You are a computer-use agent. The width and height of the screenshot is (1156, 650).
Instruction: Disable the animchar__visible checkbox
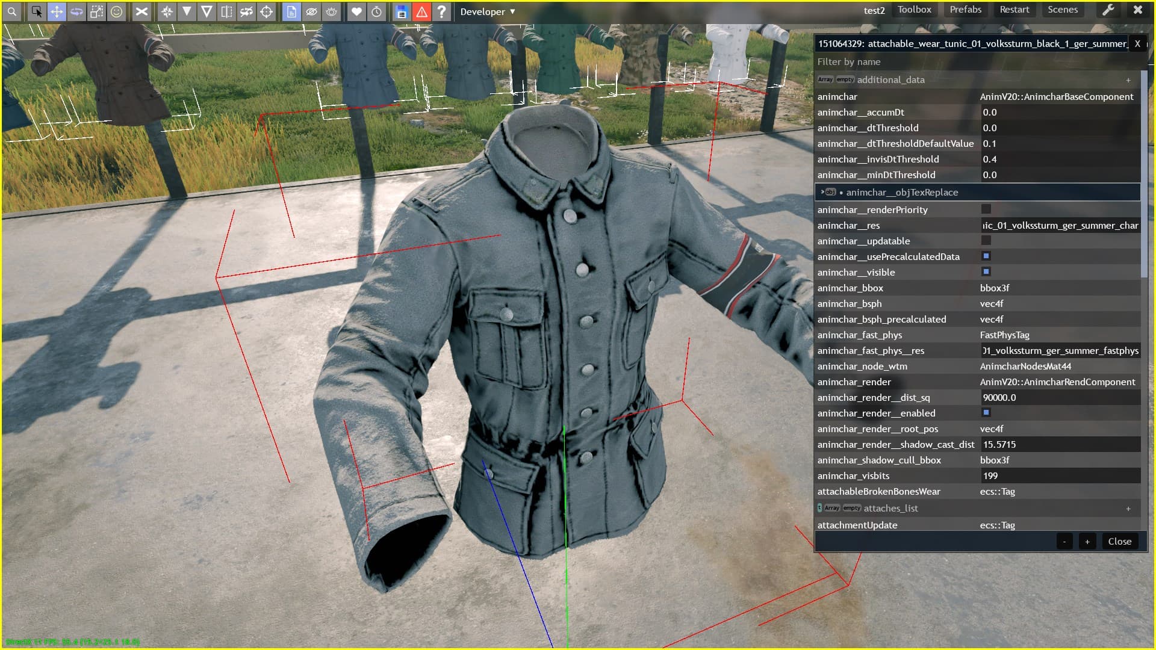[986, 272]
